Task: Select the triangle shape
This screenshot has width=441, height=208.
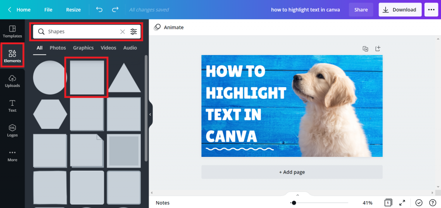Action: pos(124,78)
